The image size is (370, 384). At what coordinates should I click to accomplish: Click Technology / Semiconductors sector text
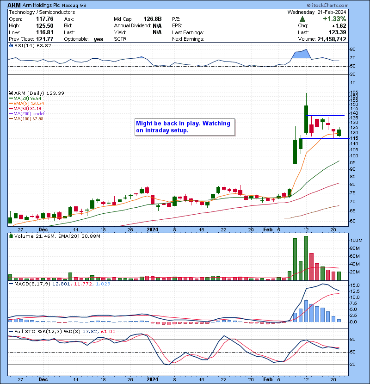42,12
